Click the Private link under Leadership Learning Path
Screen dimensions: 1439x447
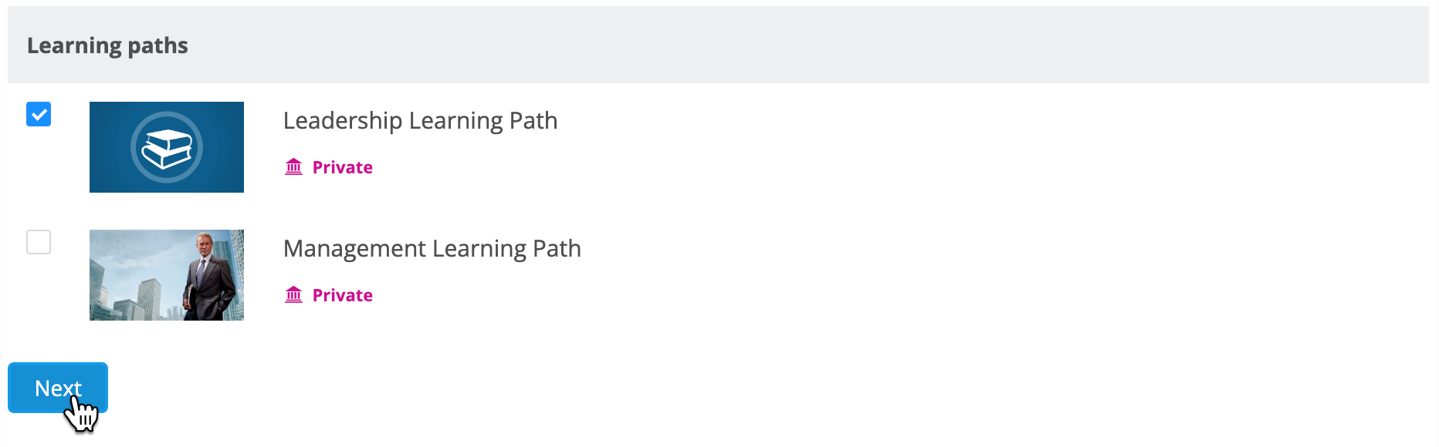(341, 166)
